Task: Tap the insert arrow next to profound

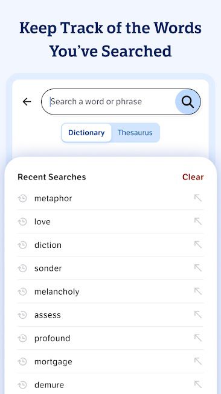Action: 197,338
